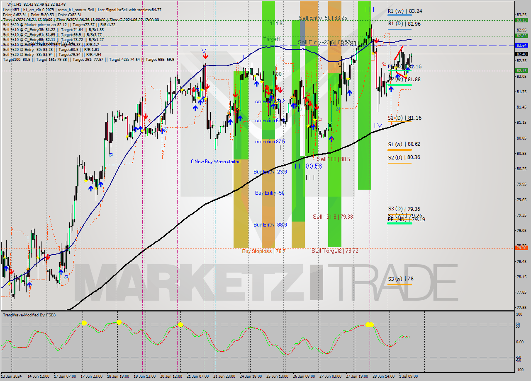This screenshot has width=531, height=381.
Task: Click 'Sell %10 @ C_Entry38: 81.22' line
Action: pyautogui.click(x=53, y=30)
